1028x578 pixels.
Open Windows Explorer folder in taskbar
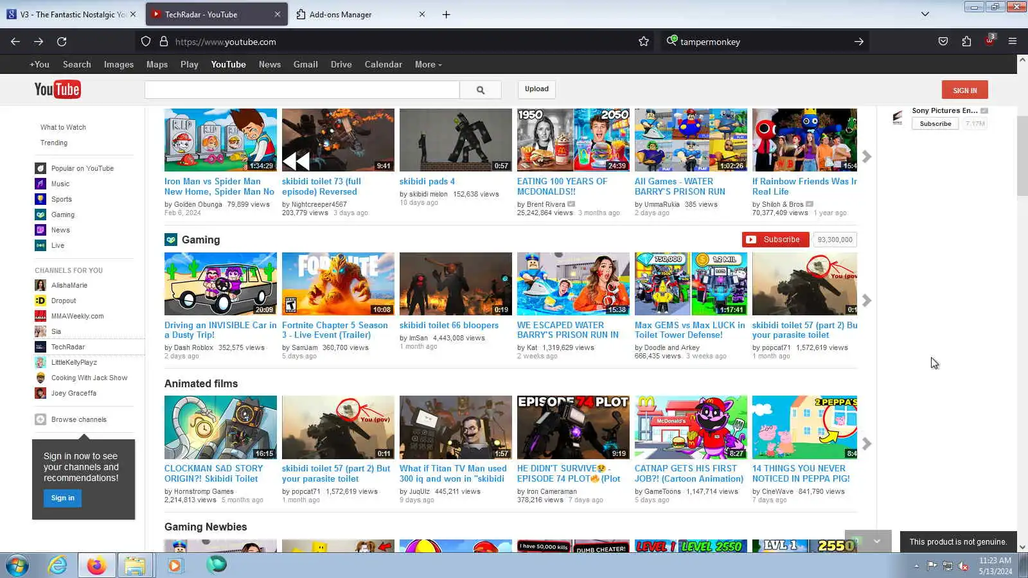[x=135, y=566]
